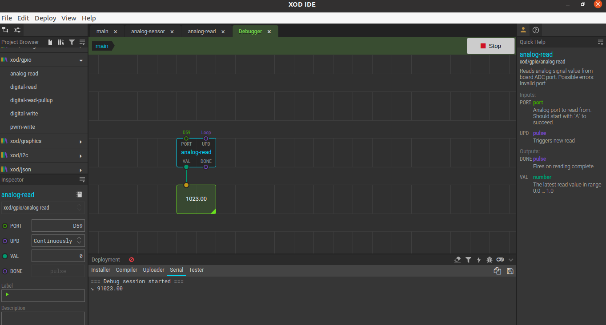The image size is (606, 325).
Task: Click the VAL input field
Action: click(58, 256)
